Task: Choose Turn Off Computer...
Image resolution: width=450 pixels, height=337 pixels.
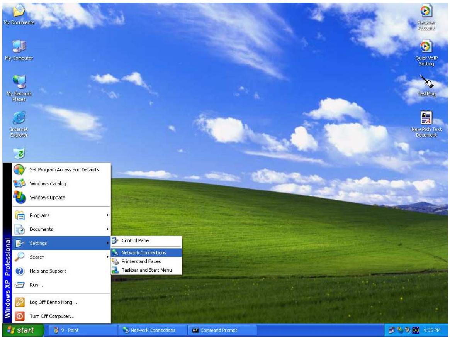Action: [61, 316]
